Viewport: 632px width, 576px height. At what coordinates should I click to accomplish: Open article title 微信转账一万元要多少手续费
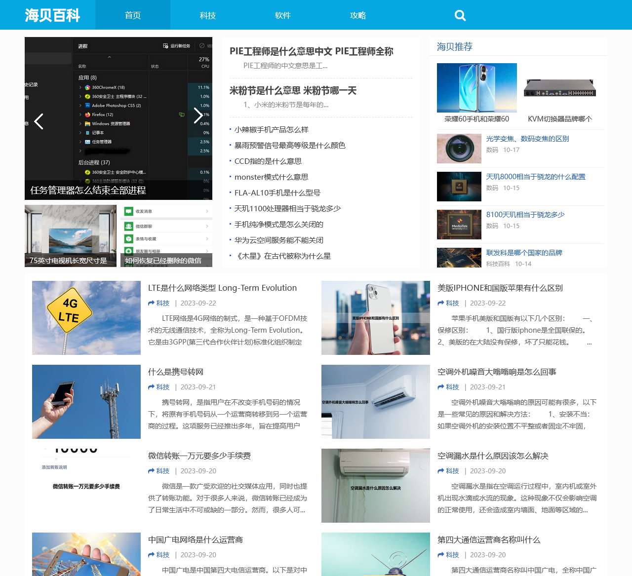pos(199,456)
